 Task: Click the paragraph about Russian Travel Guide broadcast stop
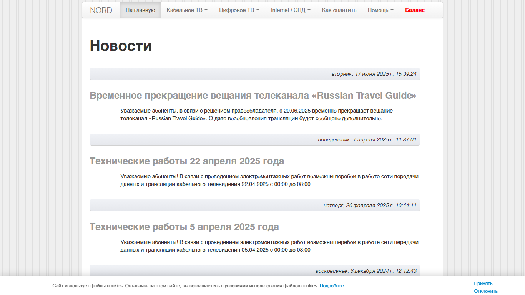(x=256, y=114)
